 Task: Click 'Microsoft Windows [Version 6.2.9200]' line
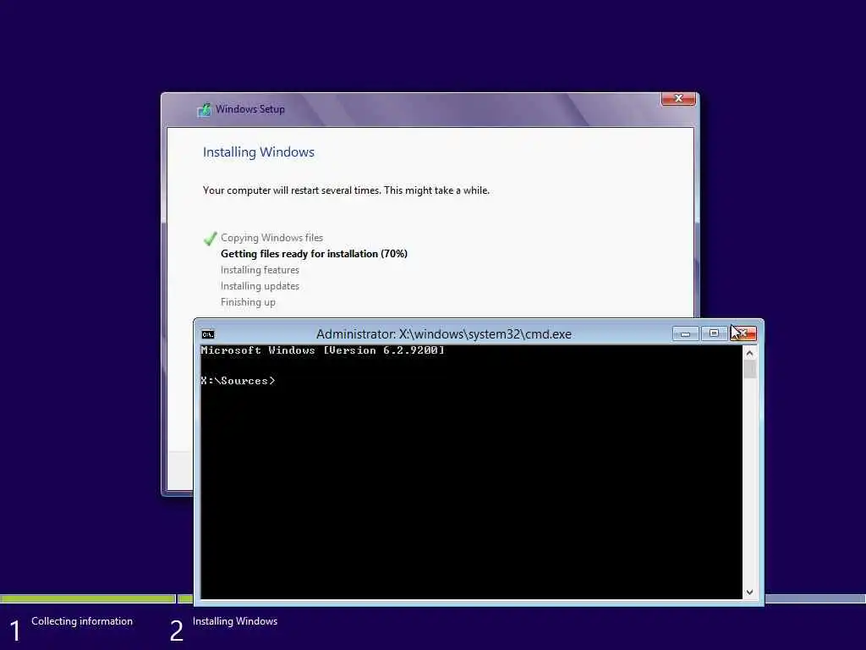(322, 350)
